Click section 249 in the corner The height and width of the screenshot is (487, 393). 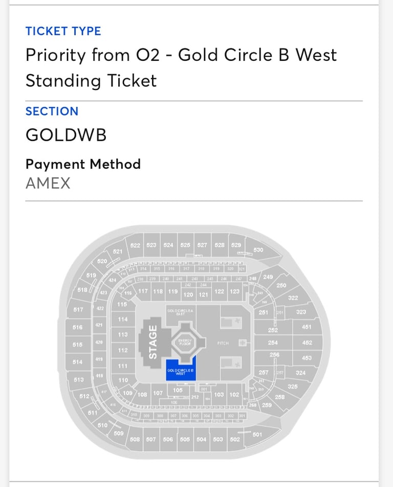coord(268,277)
